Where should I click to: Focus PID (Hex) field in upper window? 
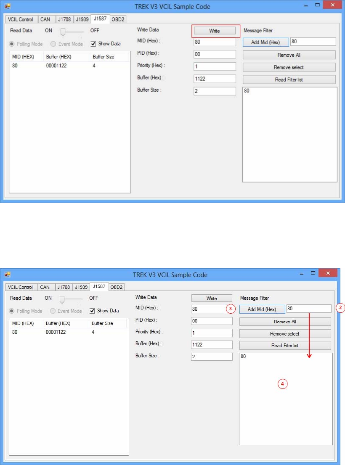[215, 54]
